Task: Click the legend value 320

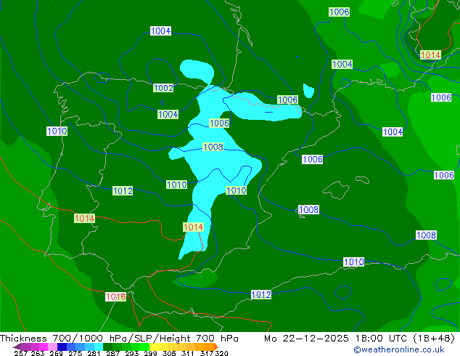Action: click(221, 353)
